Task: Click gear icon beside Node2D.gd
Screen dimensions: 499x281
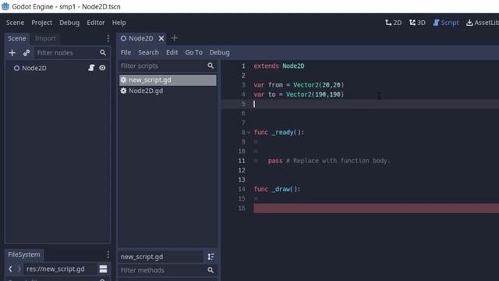Action: [123, 91]
